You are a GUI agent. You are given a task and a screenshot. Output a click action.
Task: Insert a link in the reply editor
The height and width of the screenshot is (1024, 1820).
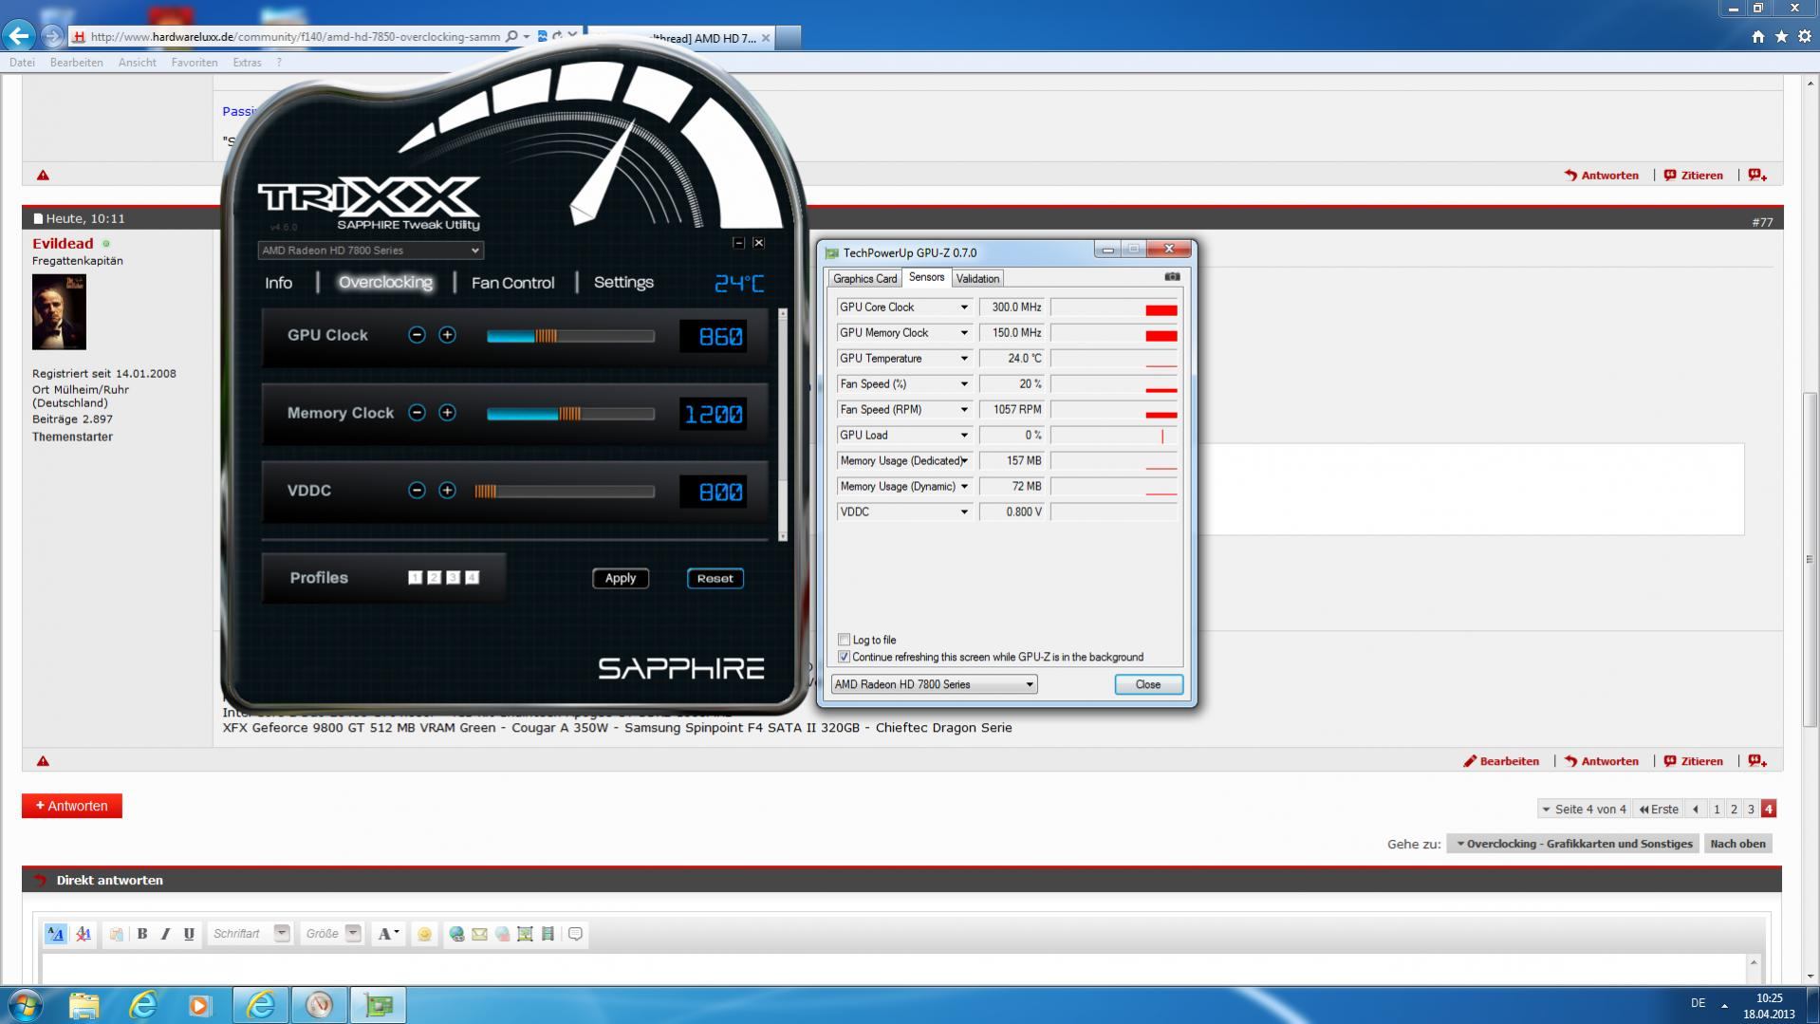point(456,934)
